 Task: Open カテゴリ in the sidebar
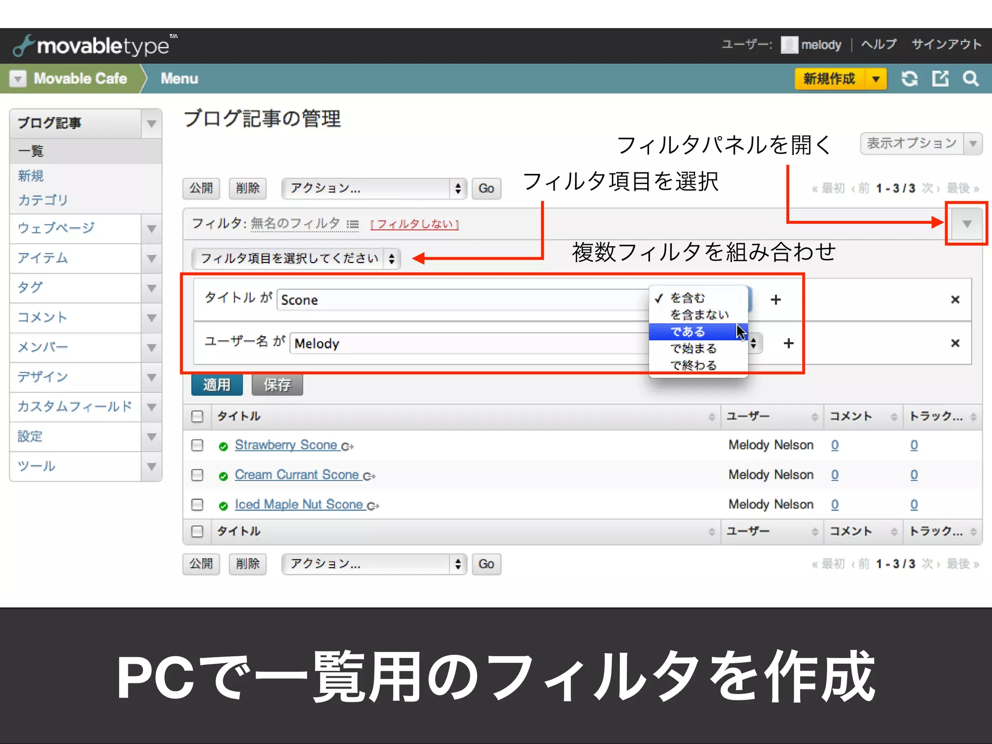pyautogui.click(x=43, y=200)
